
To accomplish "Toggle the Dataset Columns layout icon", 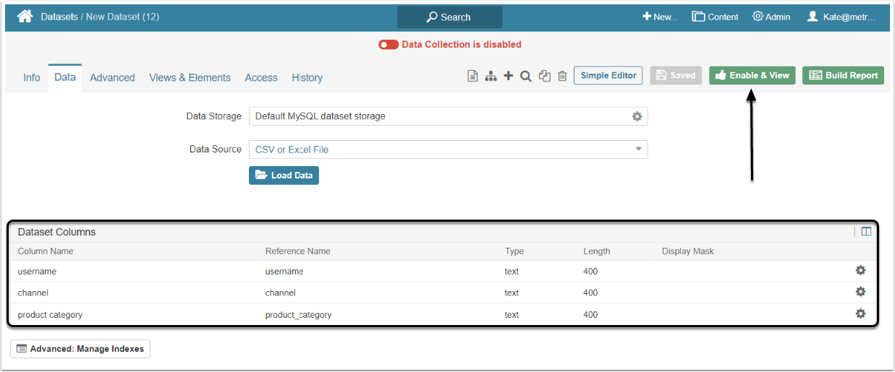I will click(x=866, y=232).
